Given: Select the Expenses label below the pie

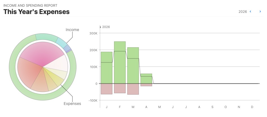Looking at the screenshot, I should click(x=72, y=104).
